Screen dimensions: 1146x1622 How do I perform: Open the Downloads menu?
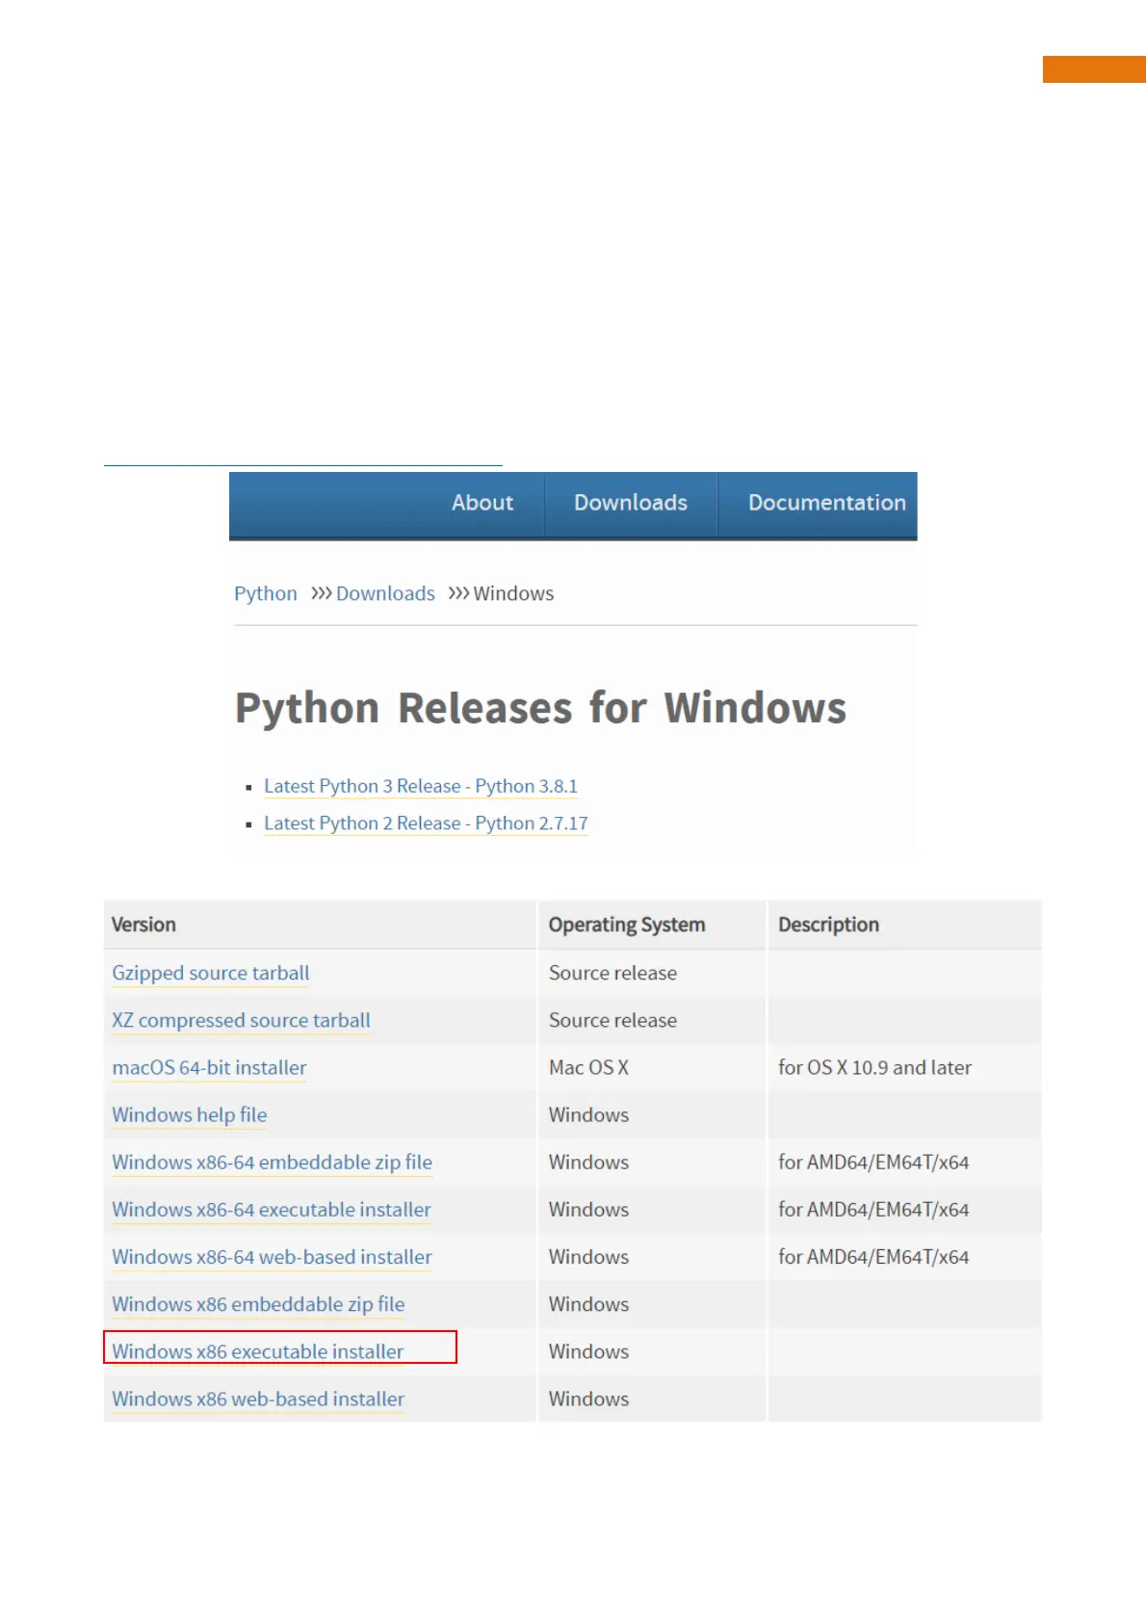pos(631,503)
